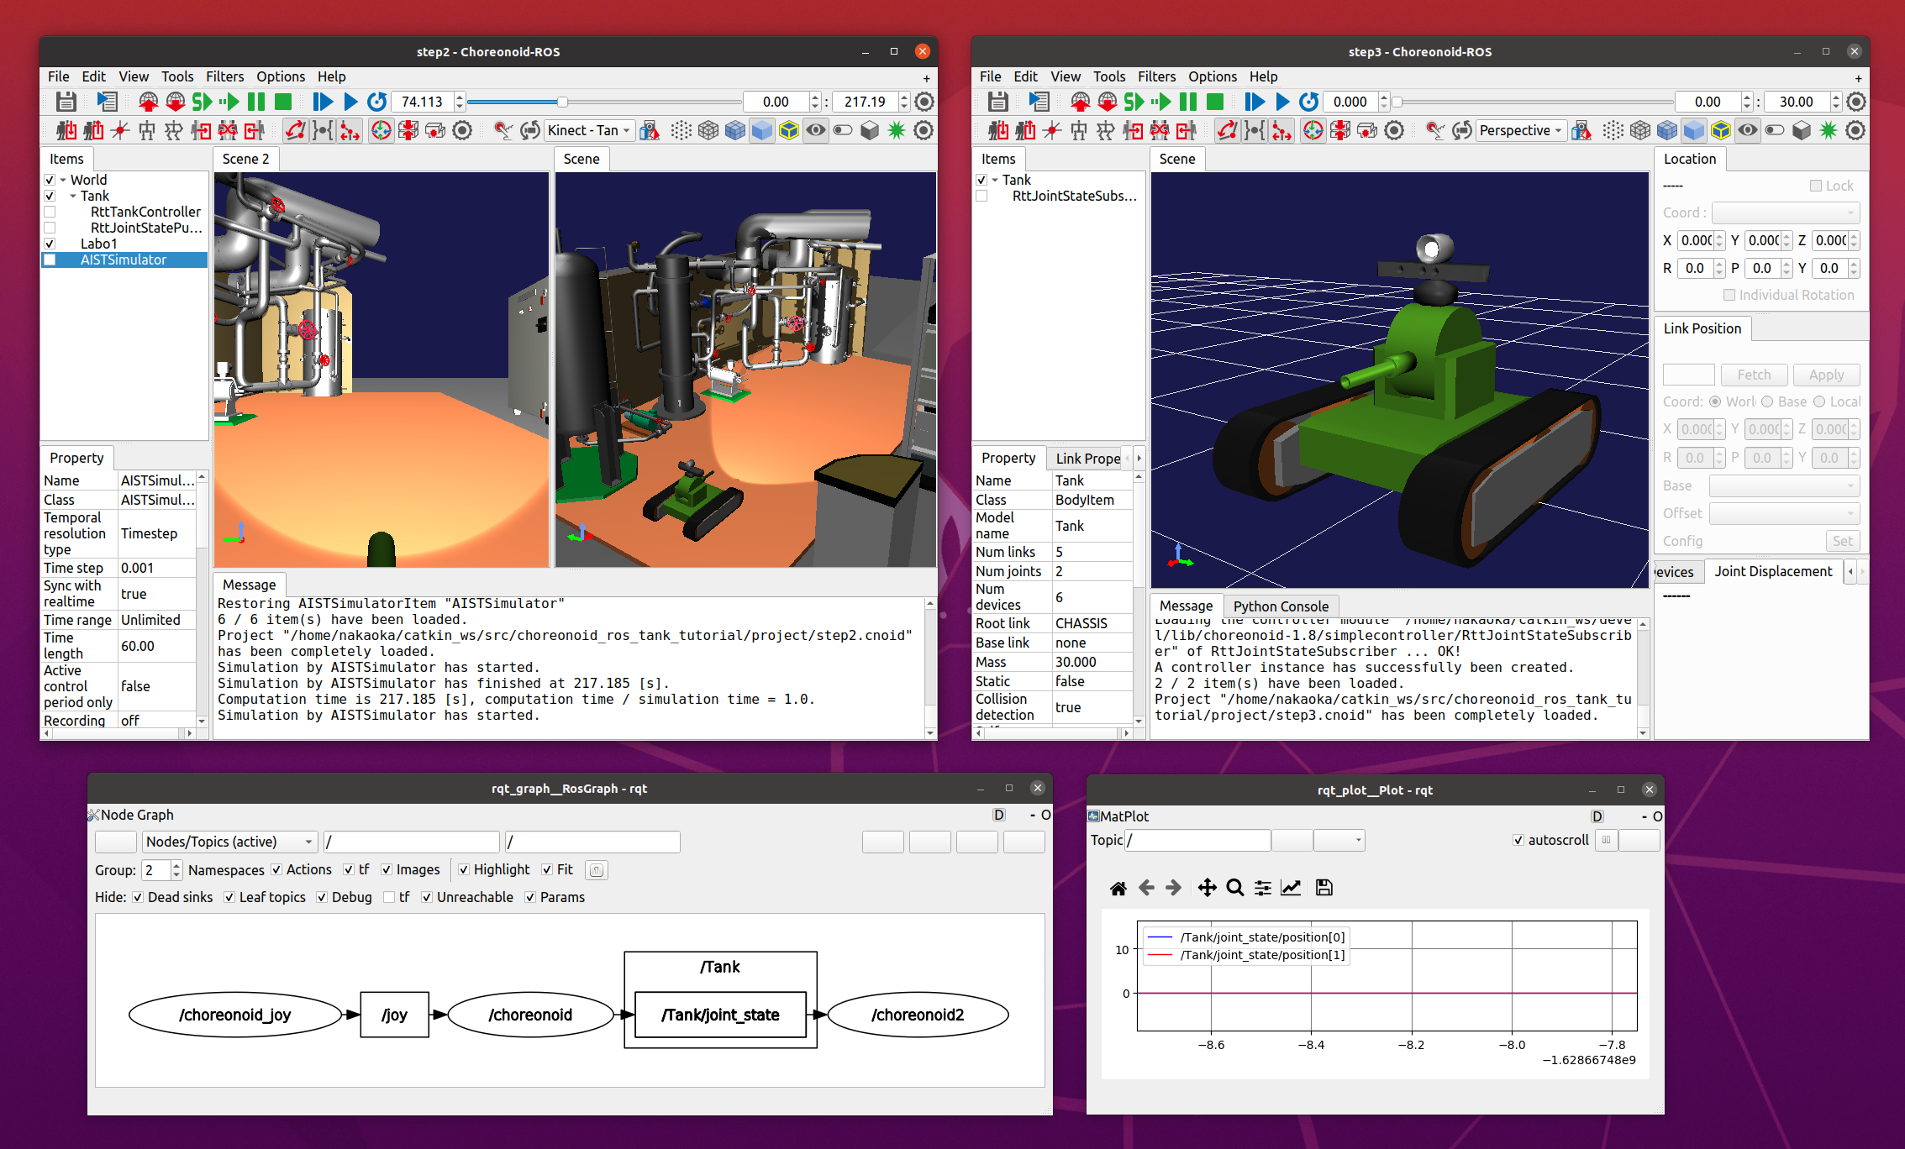Check the AISTSimulator item checkbox
The width and height of the screenshot is (1905, 1149).
50,260
